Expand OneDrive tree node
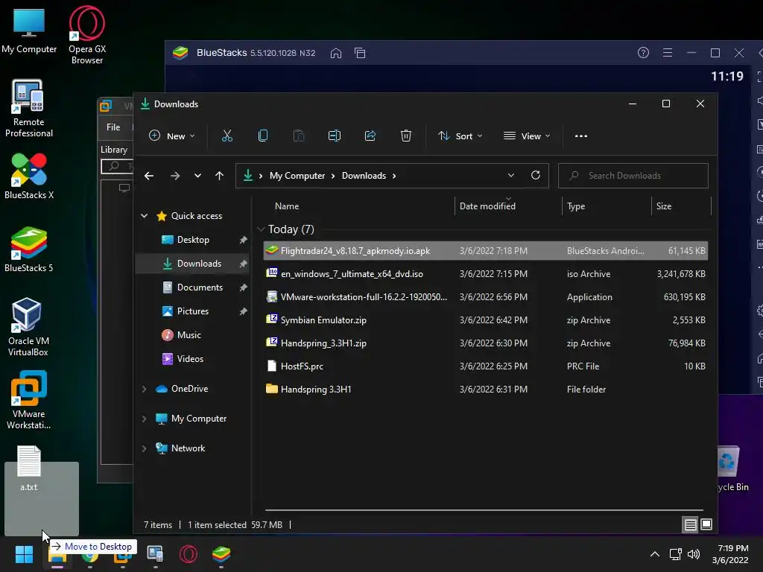Viewport: 763px width, 572px height. (144, 389)
